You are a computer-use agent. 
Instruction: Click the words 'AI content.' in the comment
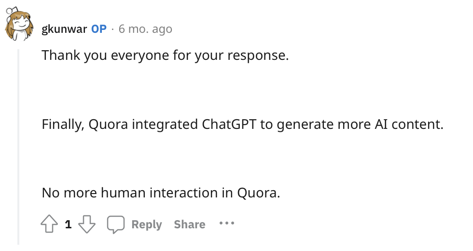click(409, 124)
